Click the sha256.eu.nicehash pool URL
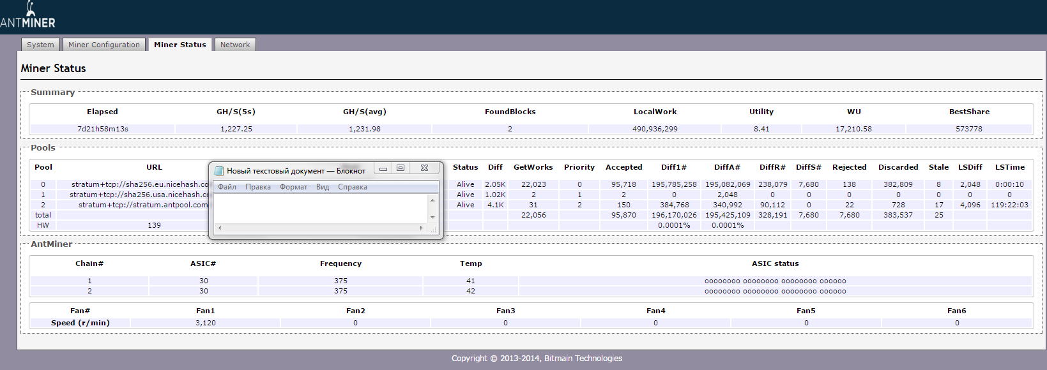 [140, 184]
